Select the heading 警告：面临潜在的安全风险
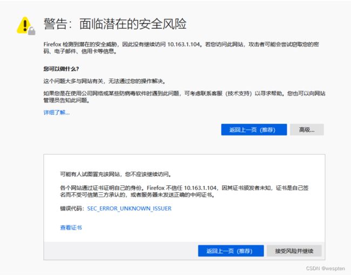The image size is (351, 275). click(x=115, y=24)
